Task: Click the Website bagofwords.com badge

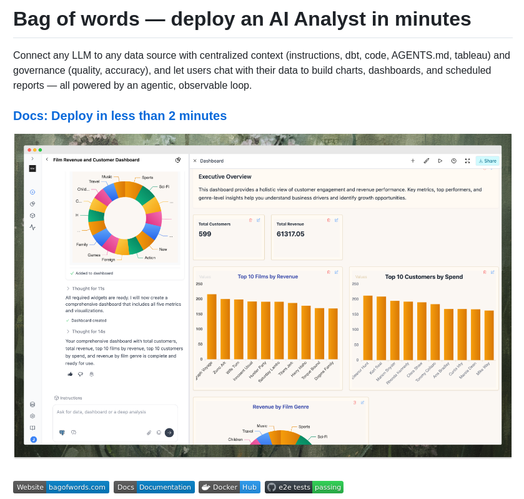Action: pos(61,487)
